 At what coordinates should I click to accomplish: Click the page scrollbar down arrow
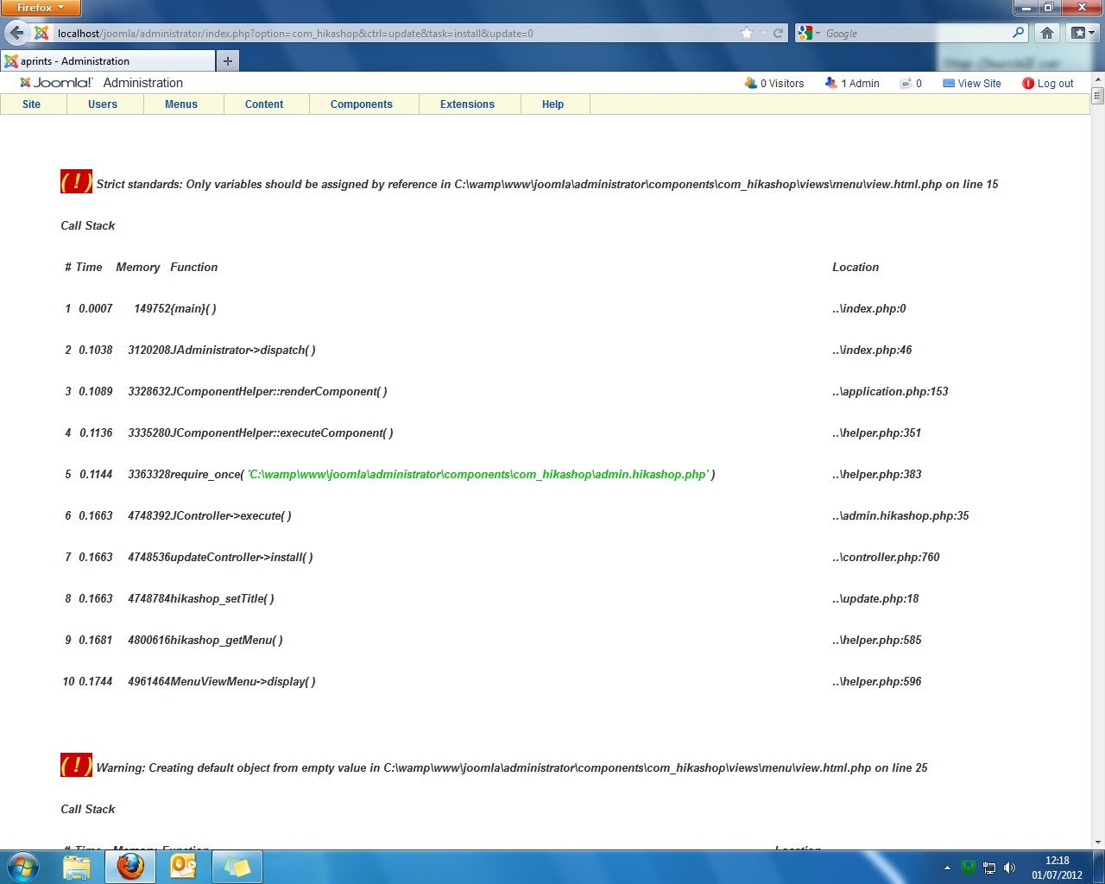(1098, 843)
